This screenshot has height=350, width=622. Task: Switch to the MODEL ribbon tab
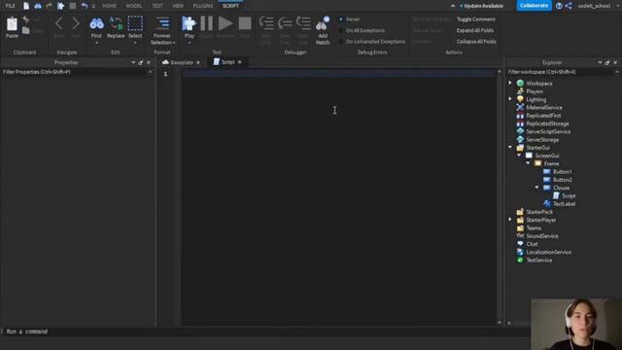[134, 6]
